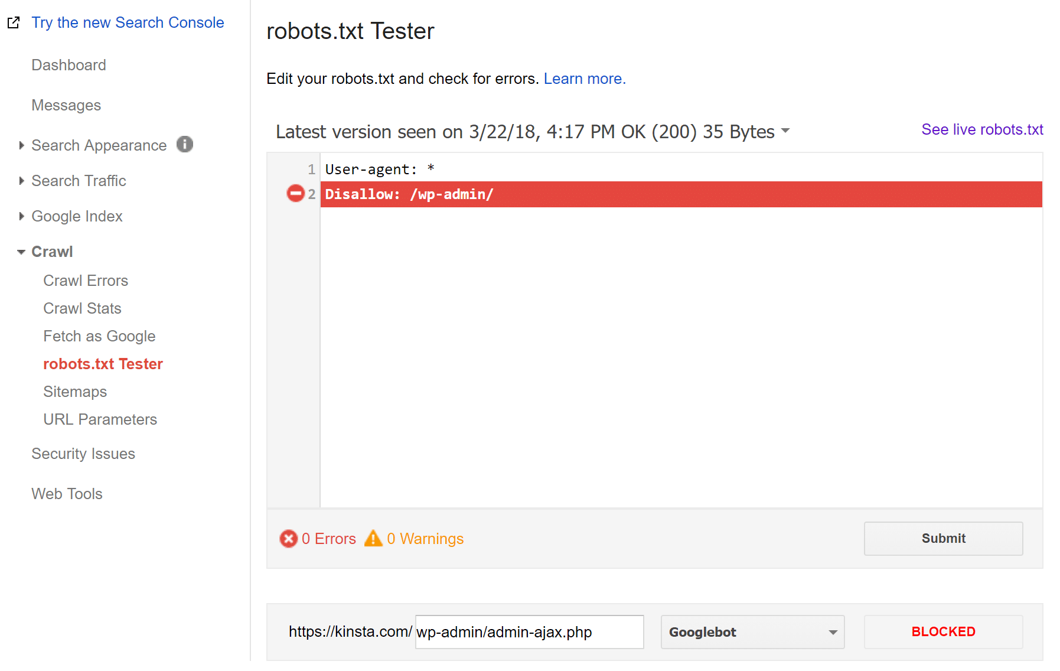This screenshot has width=1060, height=671.
Task: Click the blocked indicator on line 2
Action: [x=295, y=194]
